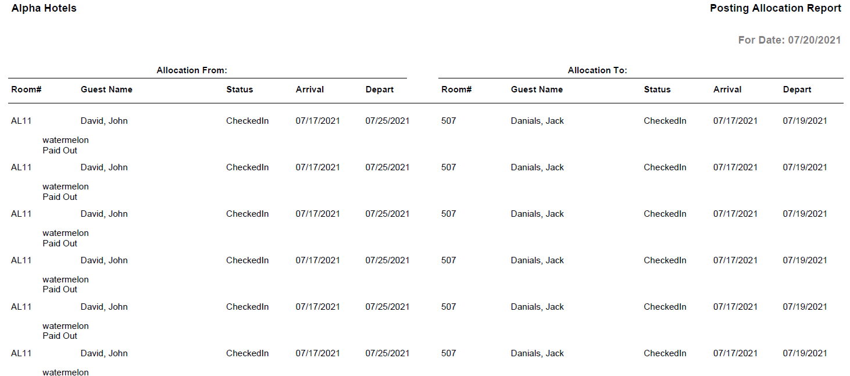The image size is (850, 376).
Task: Click Danials, Jack in the first row
Action: pos(537,121)
